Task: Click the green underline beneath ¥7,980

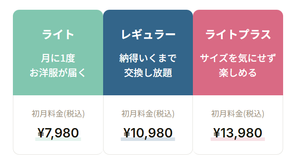Action: pos(58,139)
